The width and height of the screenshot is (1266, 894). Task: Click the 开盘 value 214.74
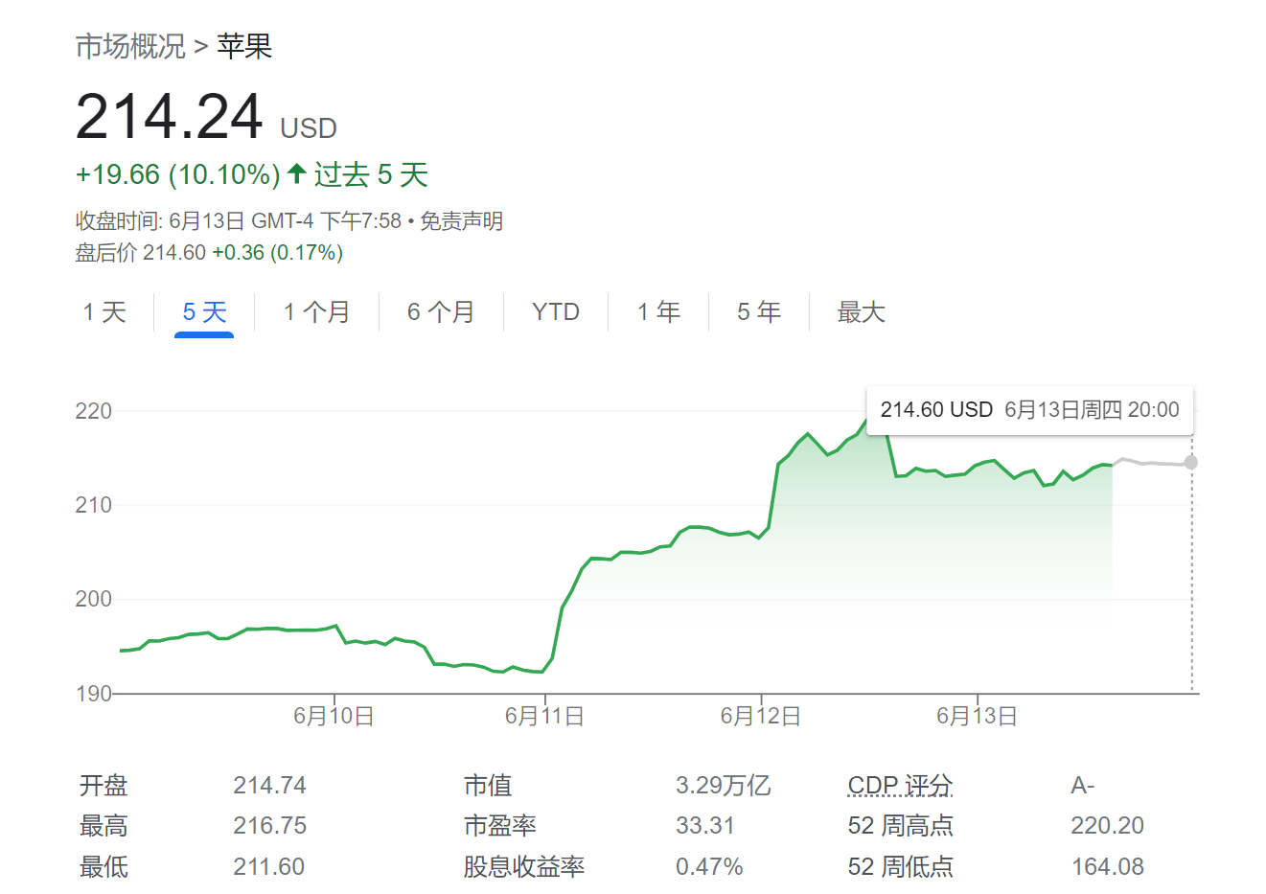coord(269,786)
